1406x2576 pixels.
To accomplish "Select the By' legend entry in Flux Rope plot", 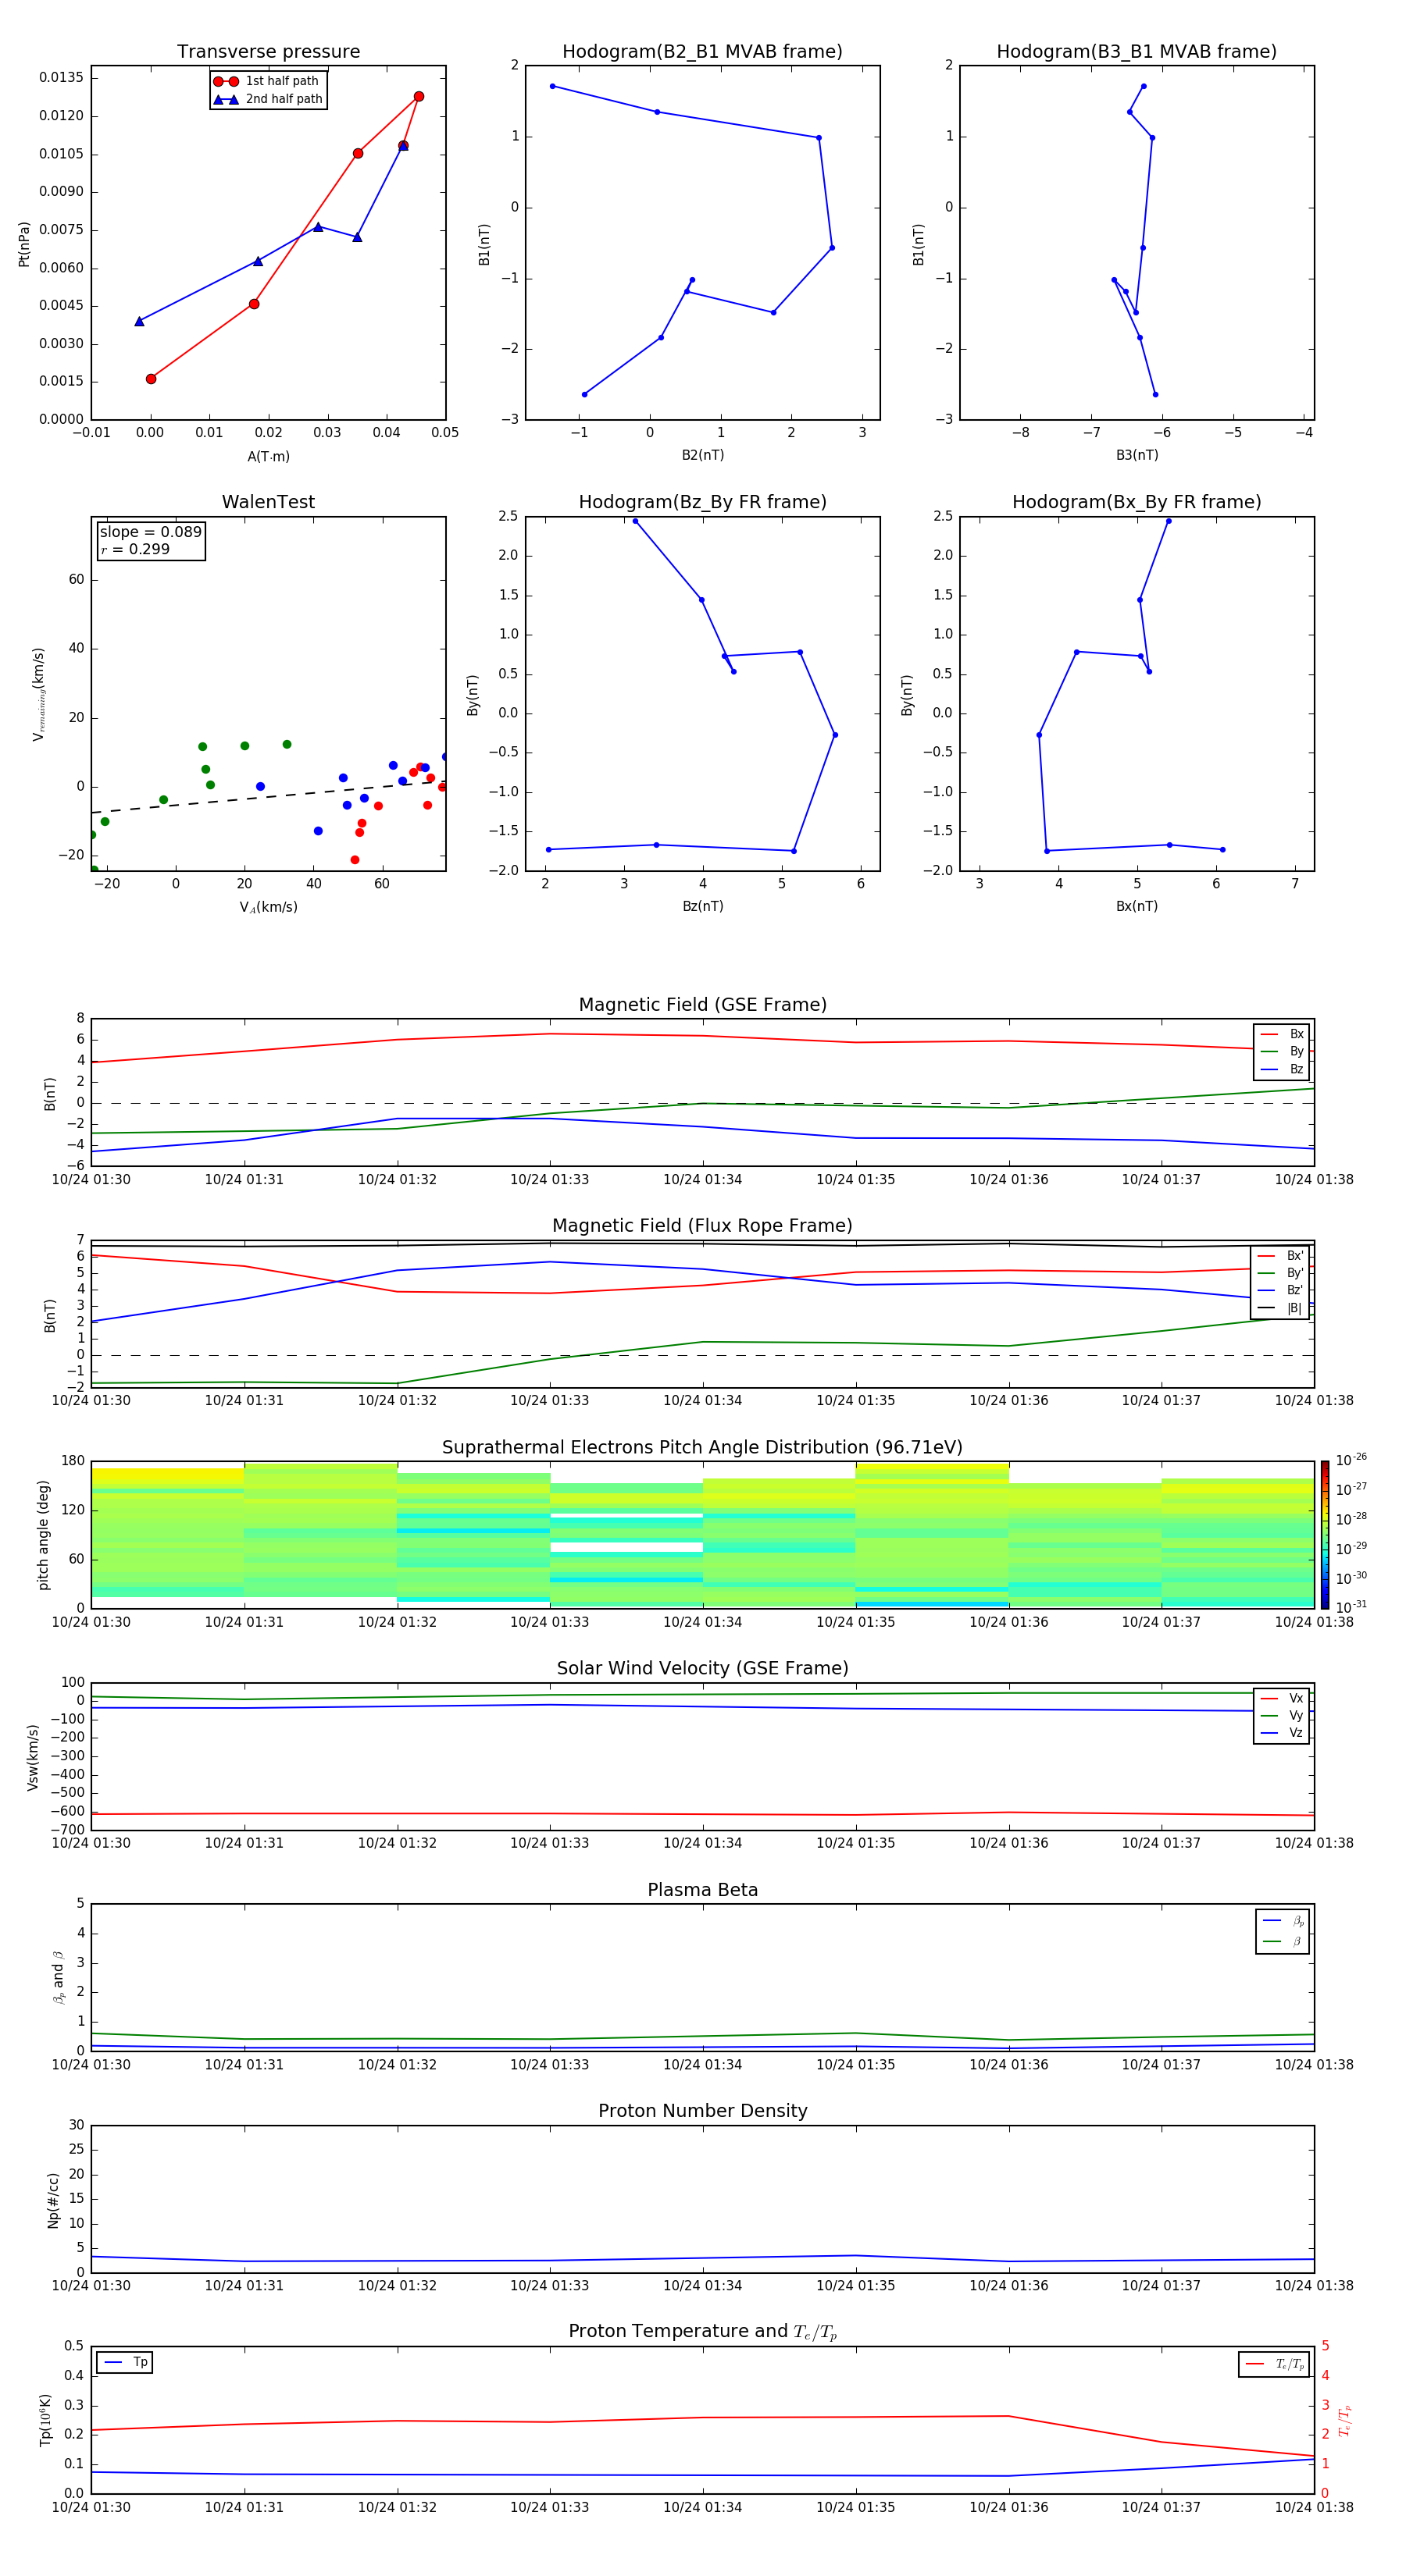I will (1280, 1273).
